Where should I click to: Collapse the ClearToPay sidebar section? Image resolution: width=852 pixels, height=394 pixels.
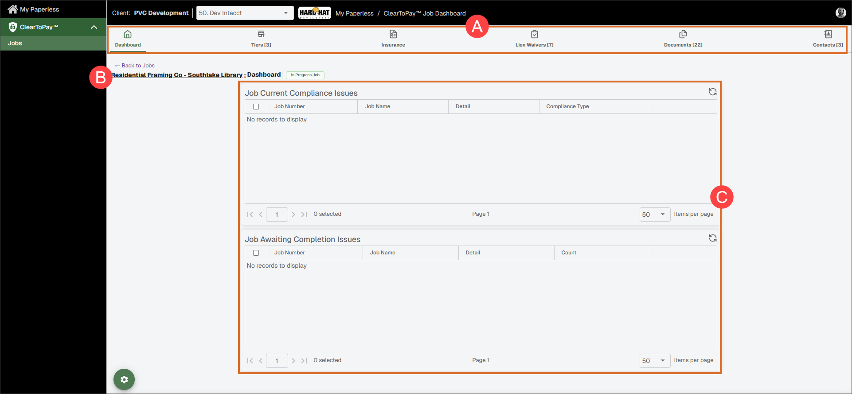click(94, 27)
